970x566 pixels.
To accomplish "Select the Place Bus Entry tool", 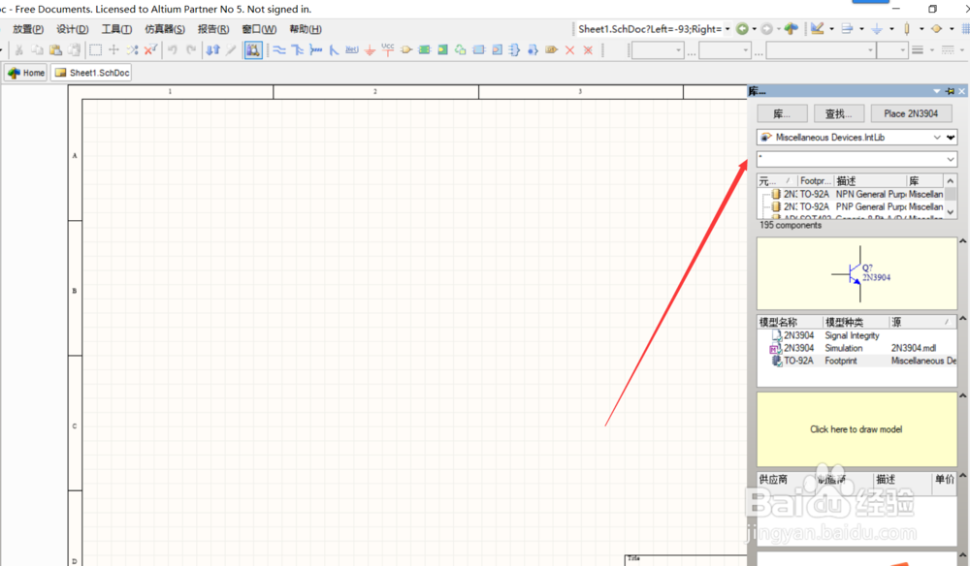I will point(334,50).
